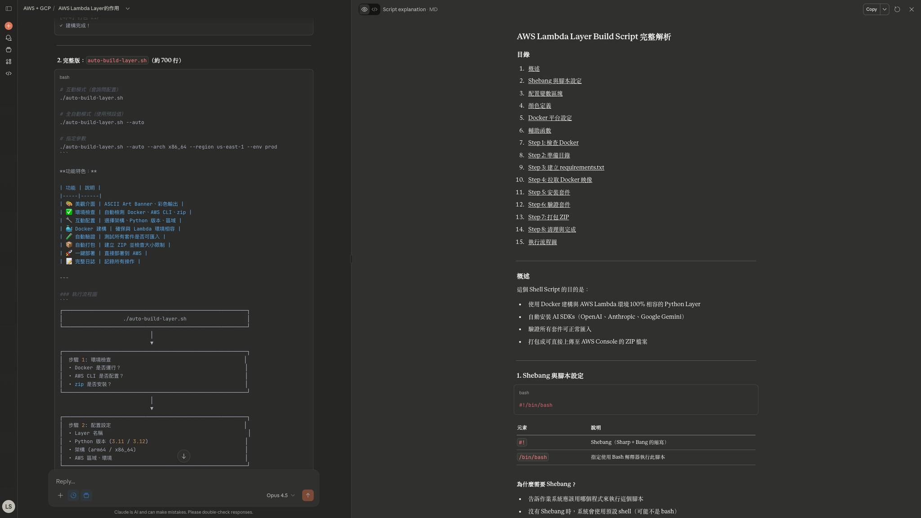Open the AWS + GCP project breadcrumb

click(37, 9)
